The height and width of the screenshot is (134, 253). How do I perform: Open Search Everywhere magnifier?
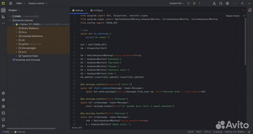tap(221, 4)
